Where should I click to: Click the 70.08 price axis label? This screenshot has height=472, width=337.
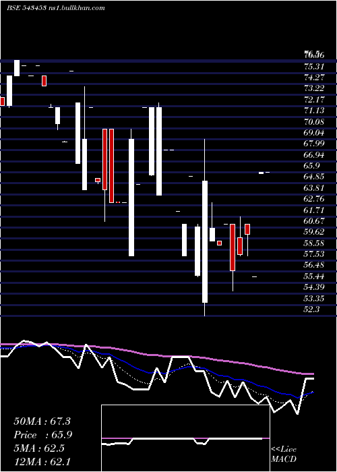tap(314, 121)
